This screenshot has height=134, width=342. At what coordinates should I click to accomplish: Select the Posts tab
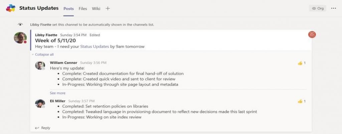(x=68, y=9)
